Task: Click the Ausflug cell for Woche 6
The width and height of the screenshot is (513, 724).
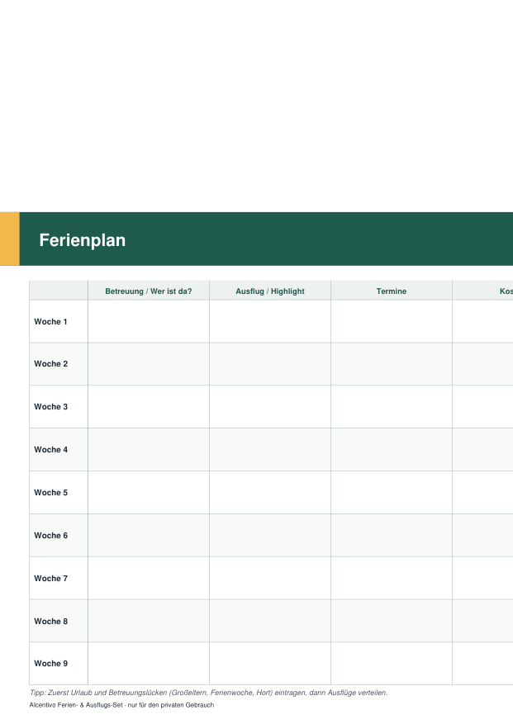Action: [270, 536]
